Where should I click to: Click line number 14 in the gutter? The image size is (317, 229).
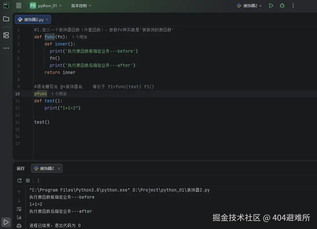(x=17, y=122)
